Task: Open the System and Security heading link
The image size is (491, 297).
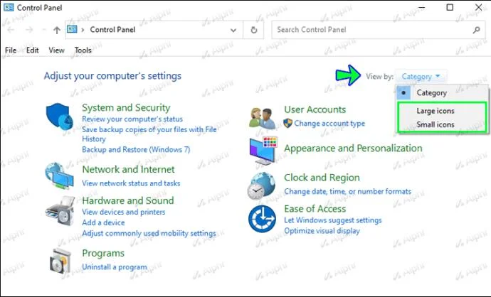Action: coord(126,107)
